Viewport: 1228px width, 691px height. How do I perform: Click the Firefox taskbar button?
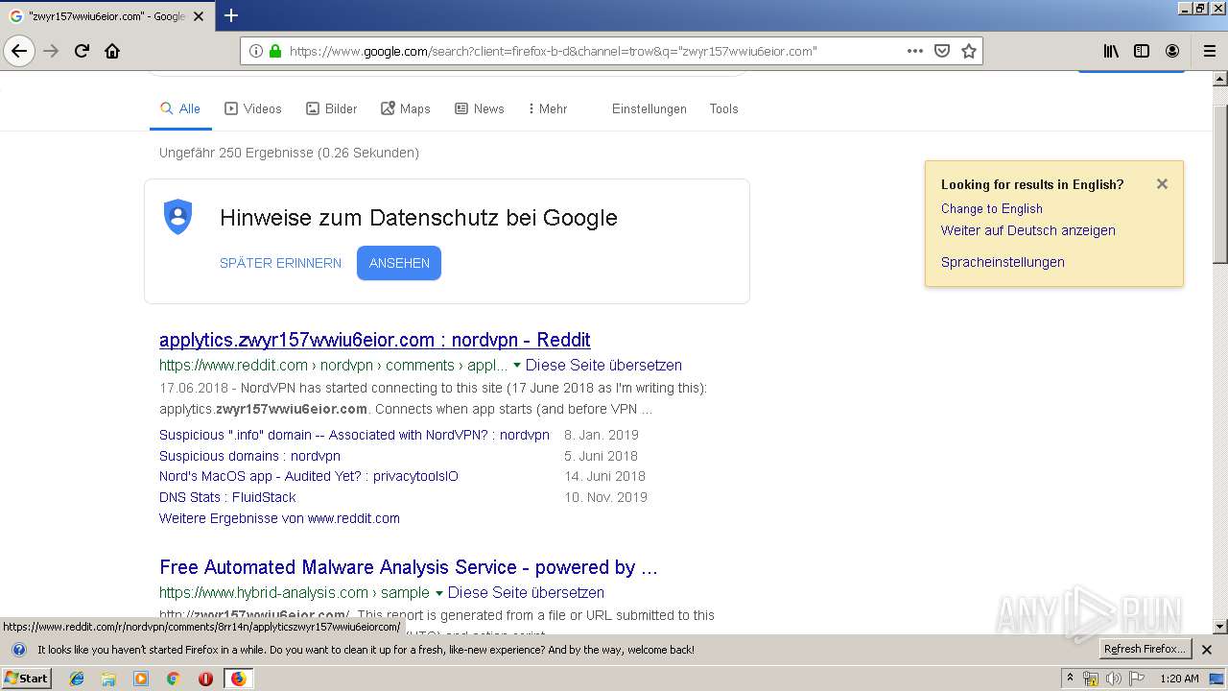[x=238, y=679]
